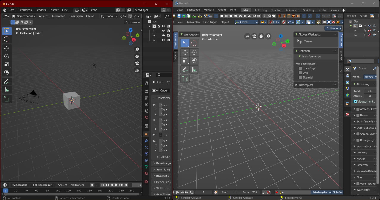The width and height of the screenshot is (380, 200).
Task: Choose the Measure tool in Blender's toolbar
Action: (7, 89)
